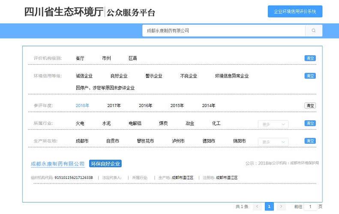Click the go-to page number field
The height and width of the screenshot is (214, 339).
[310, 207]
